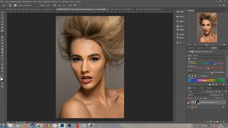Open the File menu
This screenshot has height=128, width=228.
pyautogui.click(x=7, y=1)
